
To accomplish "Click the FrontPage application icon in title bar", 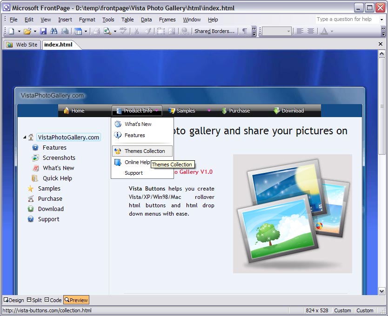I will pos(7,7).
